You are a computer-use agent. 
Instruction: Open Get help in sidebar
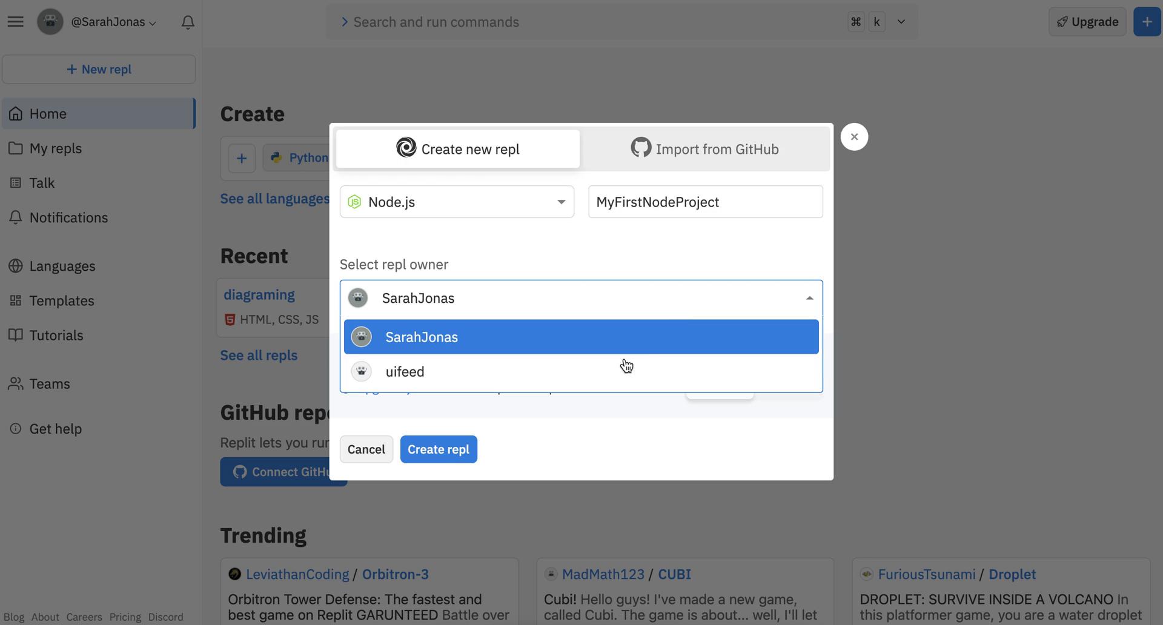[55, 429]
